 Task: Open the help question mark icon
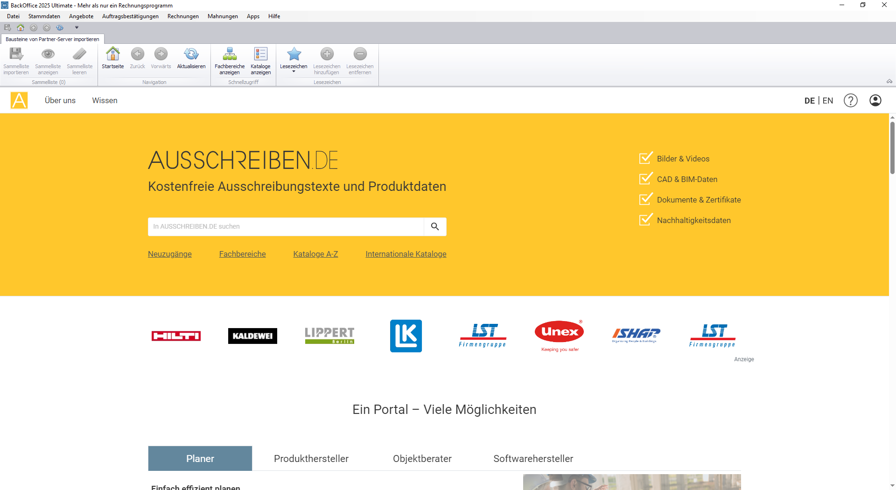coord(850,100)
